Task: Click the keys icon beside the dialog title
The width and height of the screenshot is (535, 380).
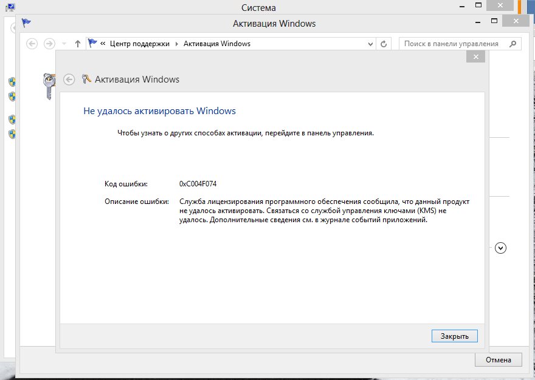Action: 86,80
